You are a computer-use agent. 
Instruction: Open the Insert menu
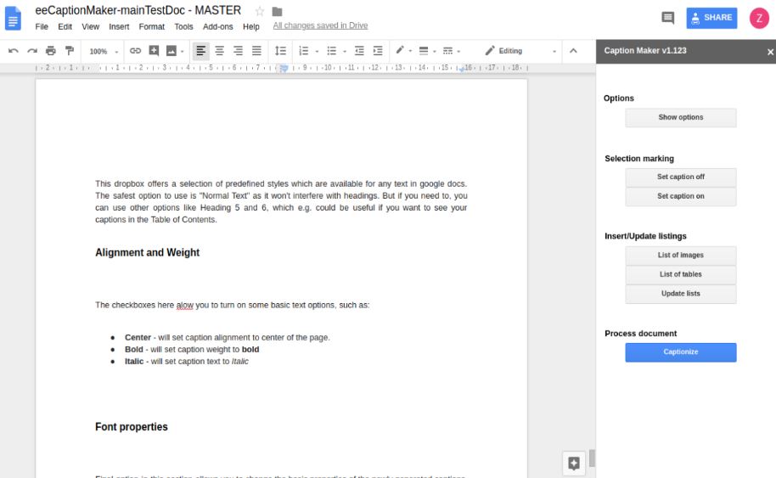(x=119, y=26)
